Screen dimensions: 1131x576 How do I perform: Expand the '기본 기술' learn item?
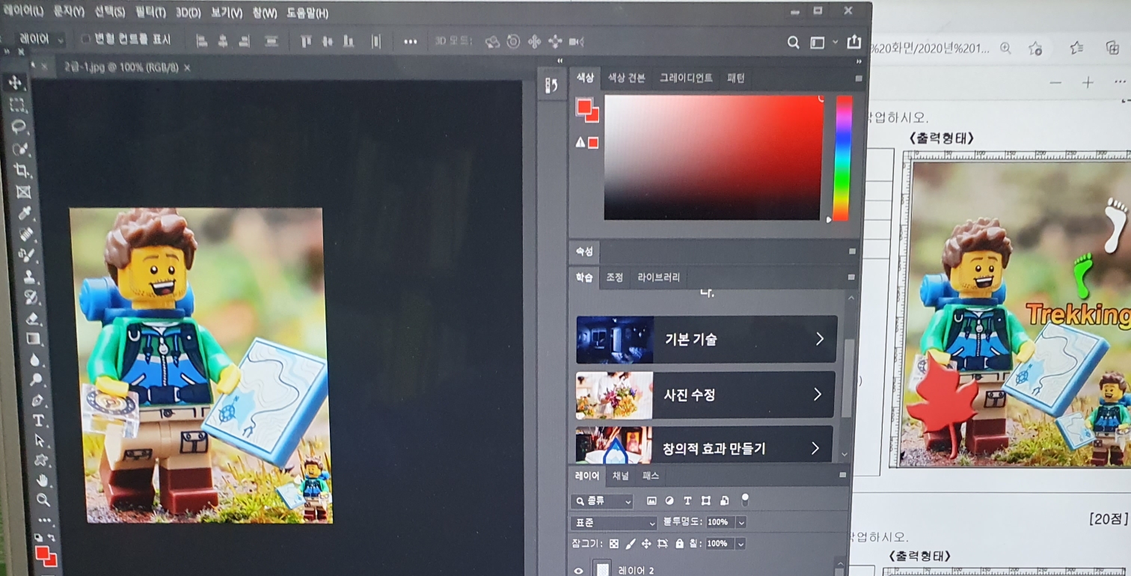[706, 340]
